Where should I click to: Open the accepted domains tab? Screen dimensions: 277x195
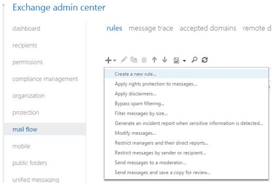208,28
